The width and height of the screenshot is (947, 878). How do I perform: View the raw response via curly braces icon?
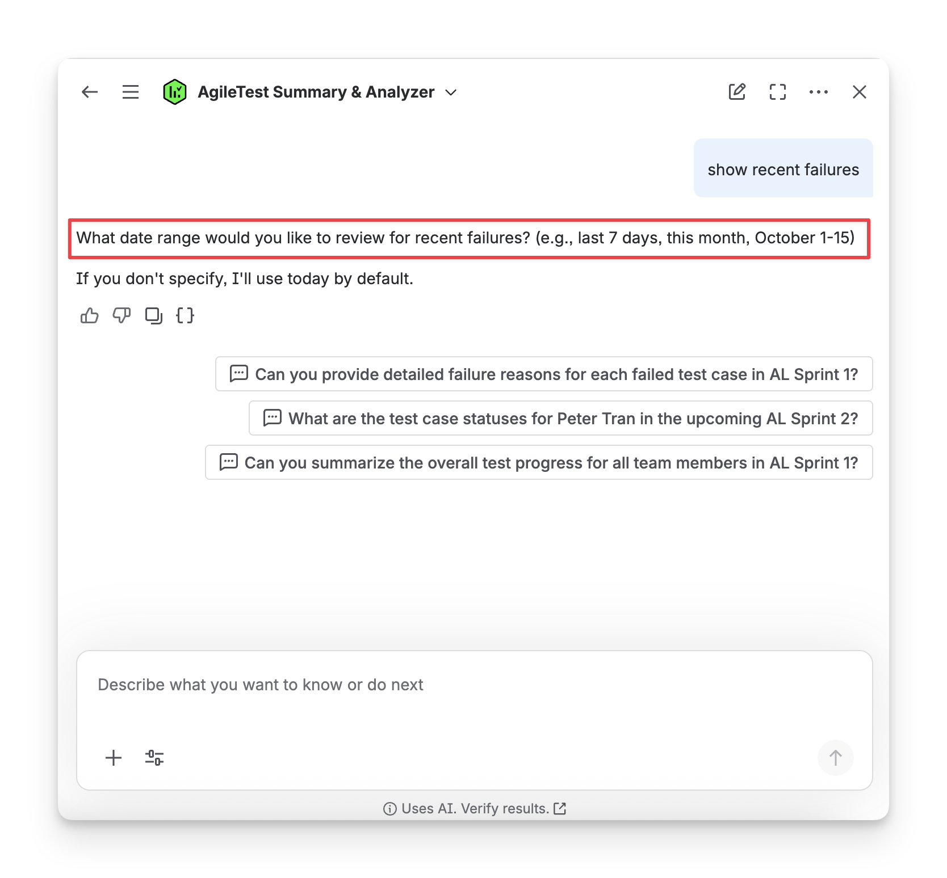pyautogui.click(x=185, y=315)
